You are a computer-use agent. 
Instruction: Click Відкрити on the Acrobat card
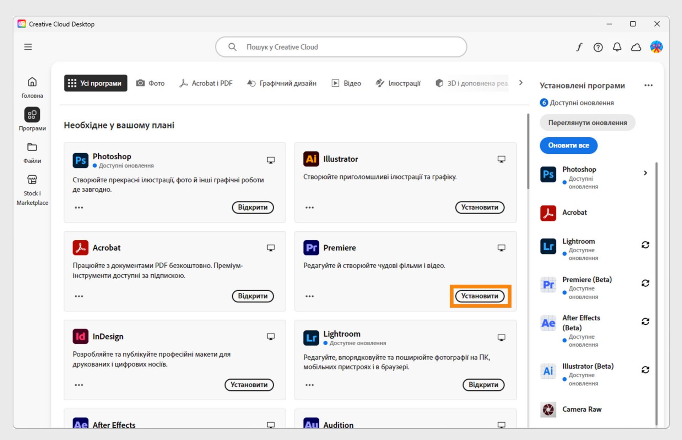(x=253, y=296)
